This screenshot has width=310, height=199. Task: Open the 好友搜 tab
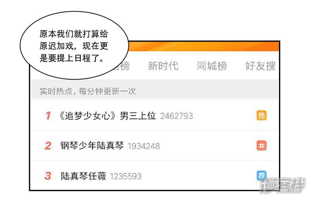point(260,66)
